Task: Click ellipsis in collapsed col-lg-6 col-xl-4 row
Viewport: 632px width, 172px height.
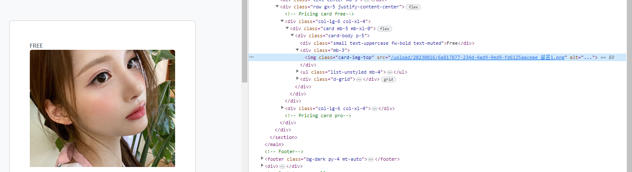Action: [375, 108]
